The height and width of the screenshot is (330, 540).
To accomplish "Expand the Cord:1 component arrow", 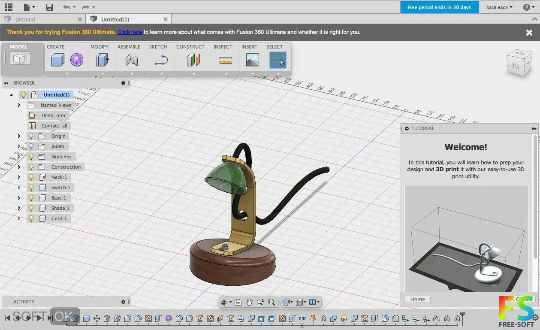I will coord(19,218).
